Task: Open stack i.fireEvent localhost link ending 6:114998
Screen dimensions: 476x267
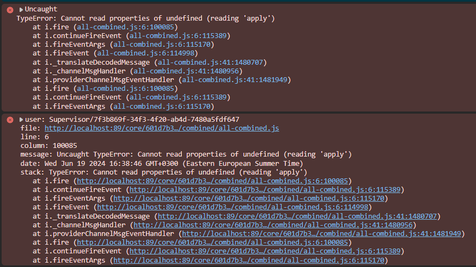Action: point(233,207)
